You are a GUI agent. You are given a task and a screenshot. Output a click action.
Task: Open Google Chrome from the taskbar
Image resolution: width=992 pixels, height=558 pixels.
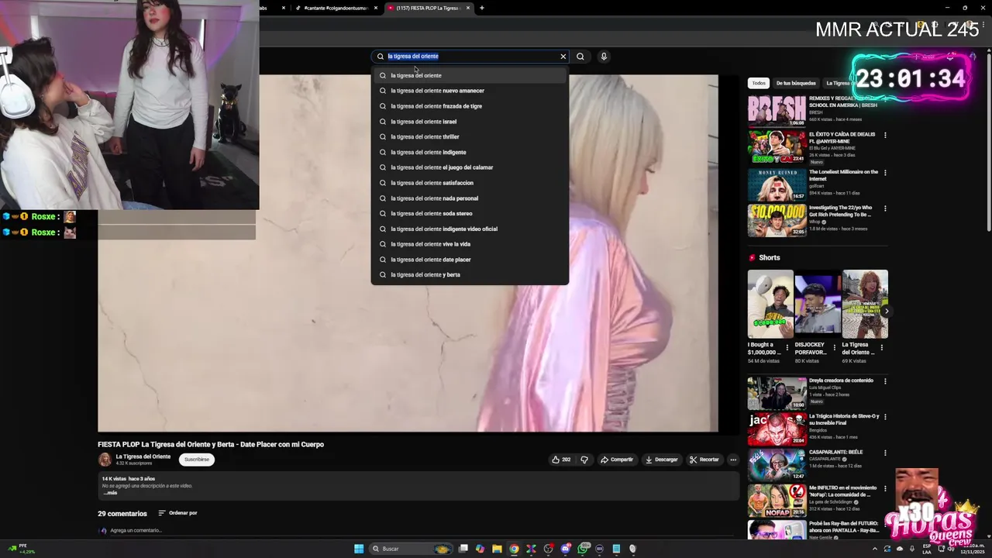point(514,549)
